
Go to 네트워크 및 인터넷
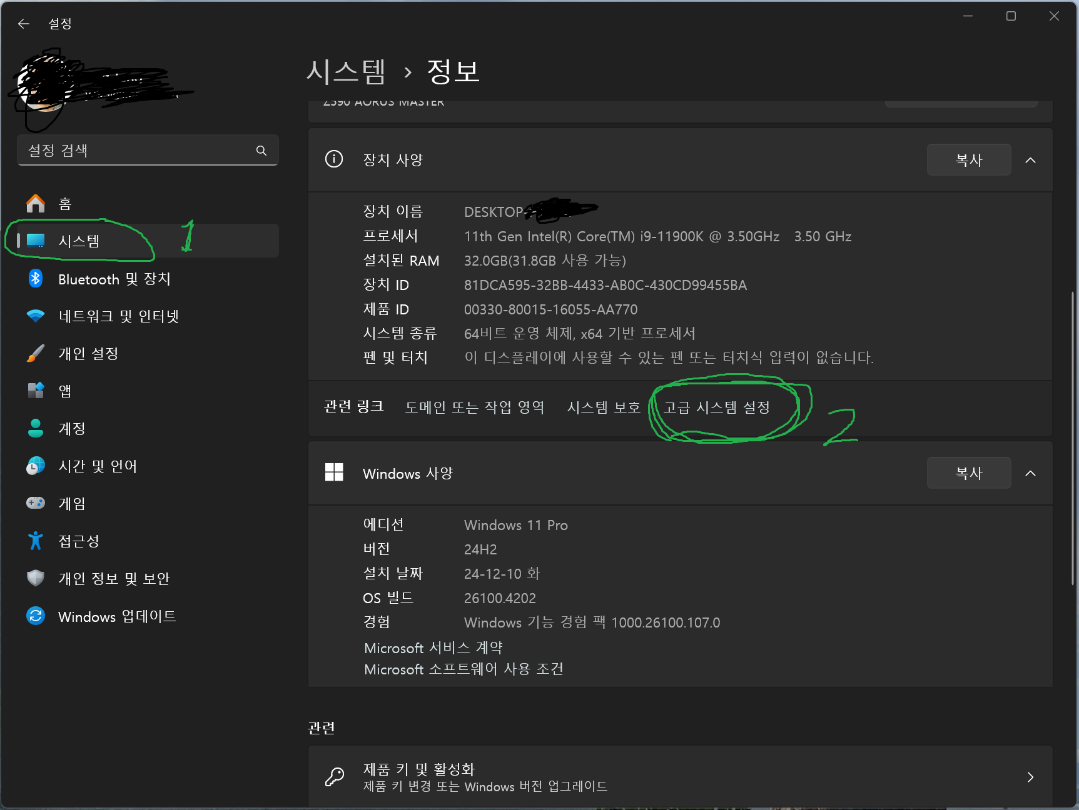(148, 316)
